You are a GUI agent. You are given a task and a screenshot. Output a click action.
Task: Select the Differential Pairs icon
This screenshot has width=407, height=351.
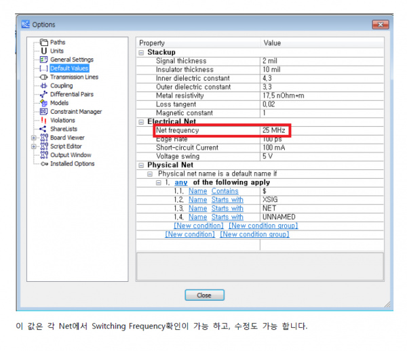(44, 95)
